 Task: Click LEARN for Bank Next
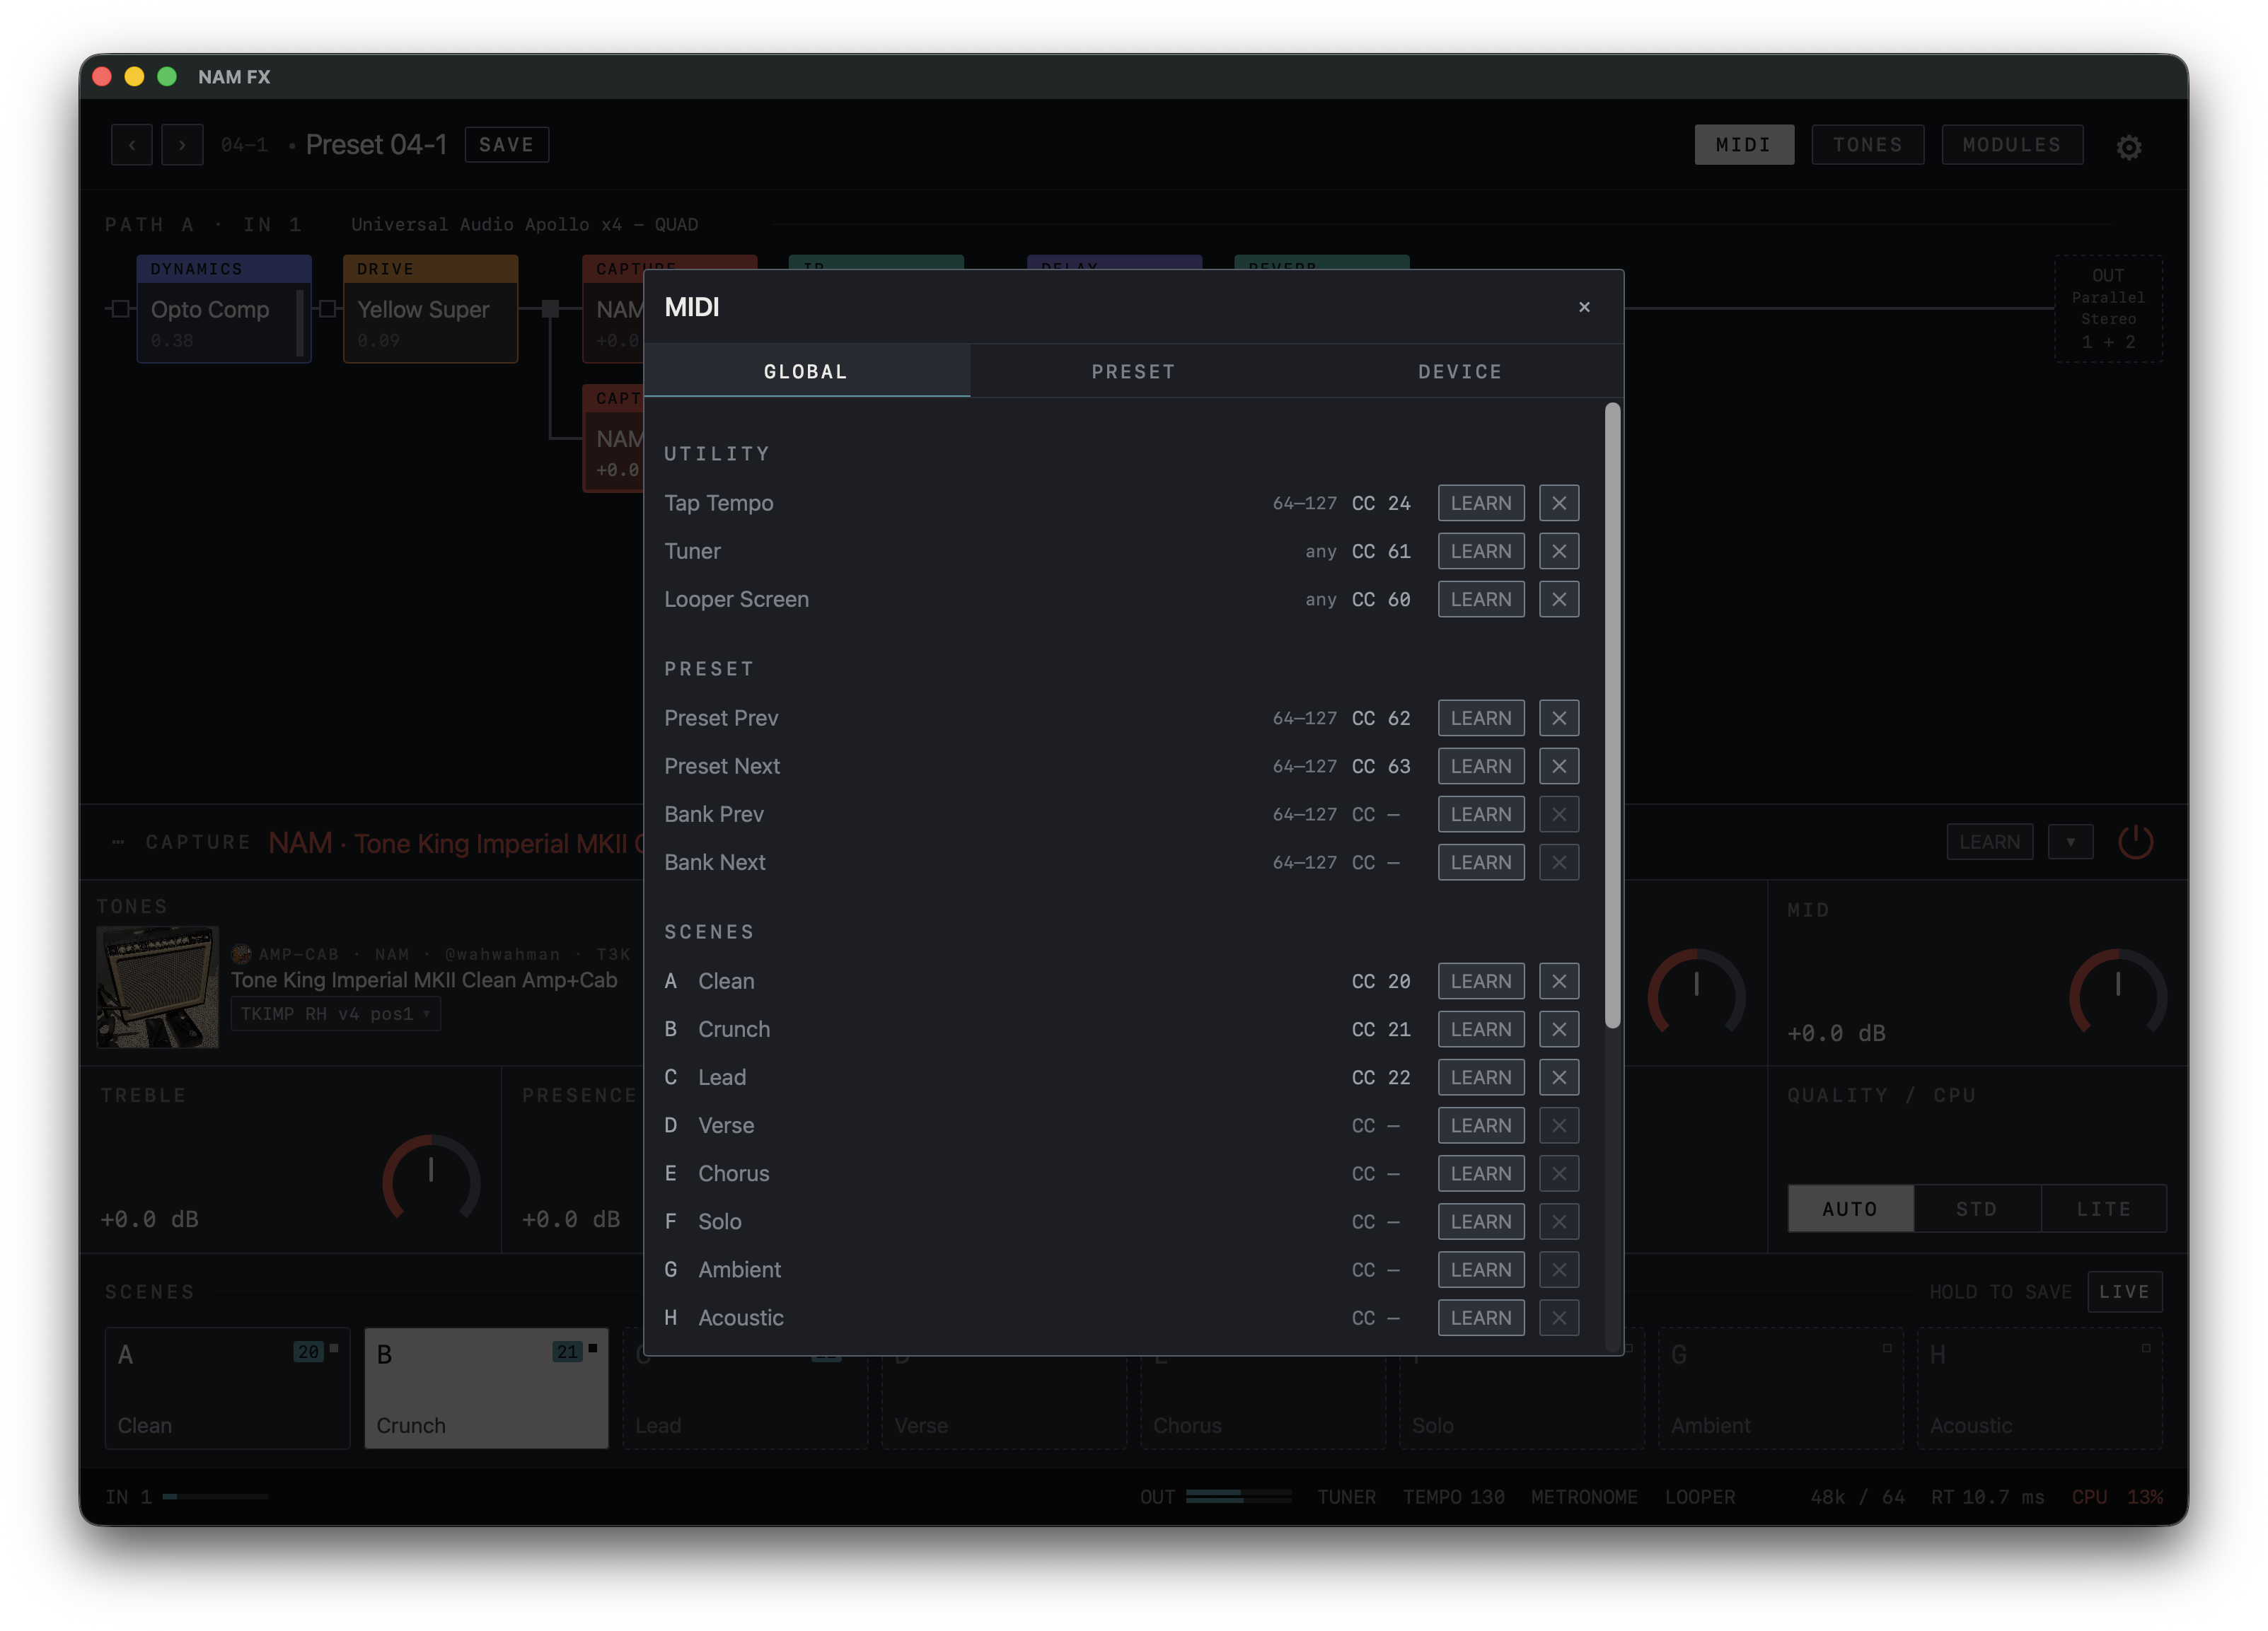coord(1481,862)
